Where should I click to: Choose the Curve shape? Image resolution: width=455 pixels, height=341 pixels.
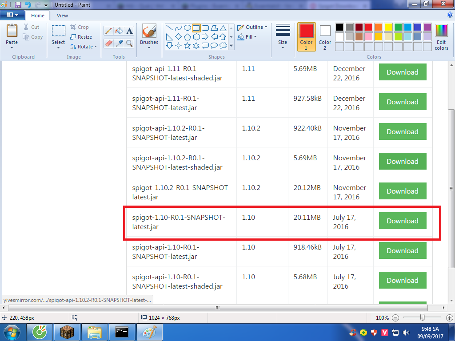click(179, 28)
